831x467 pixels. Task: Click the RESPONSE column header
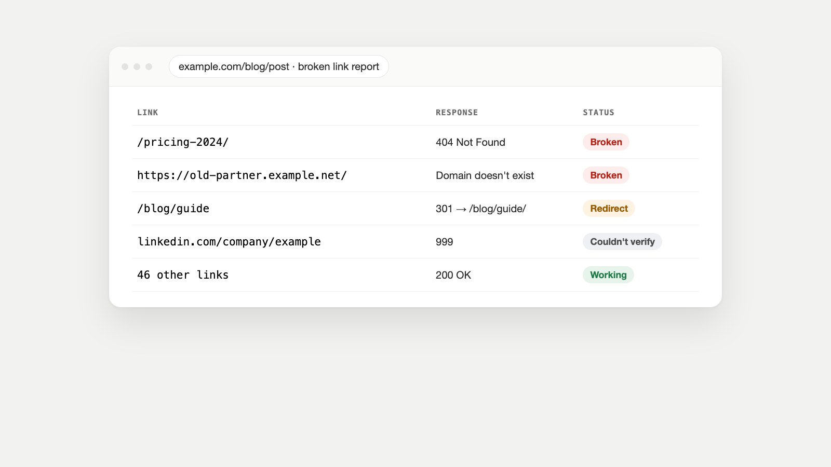(x=457, y=113)
